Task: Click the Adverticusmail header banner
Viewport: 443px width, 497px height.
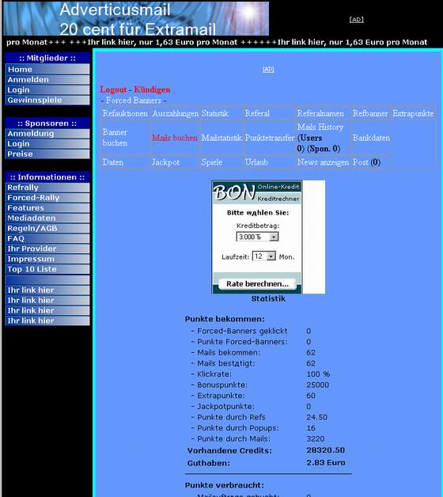Action: click(x=136, y=18)
